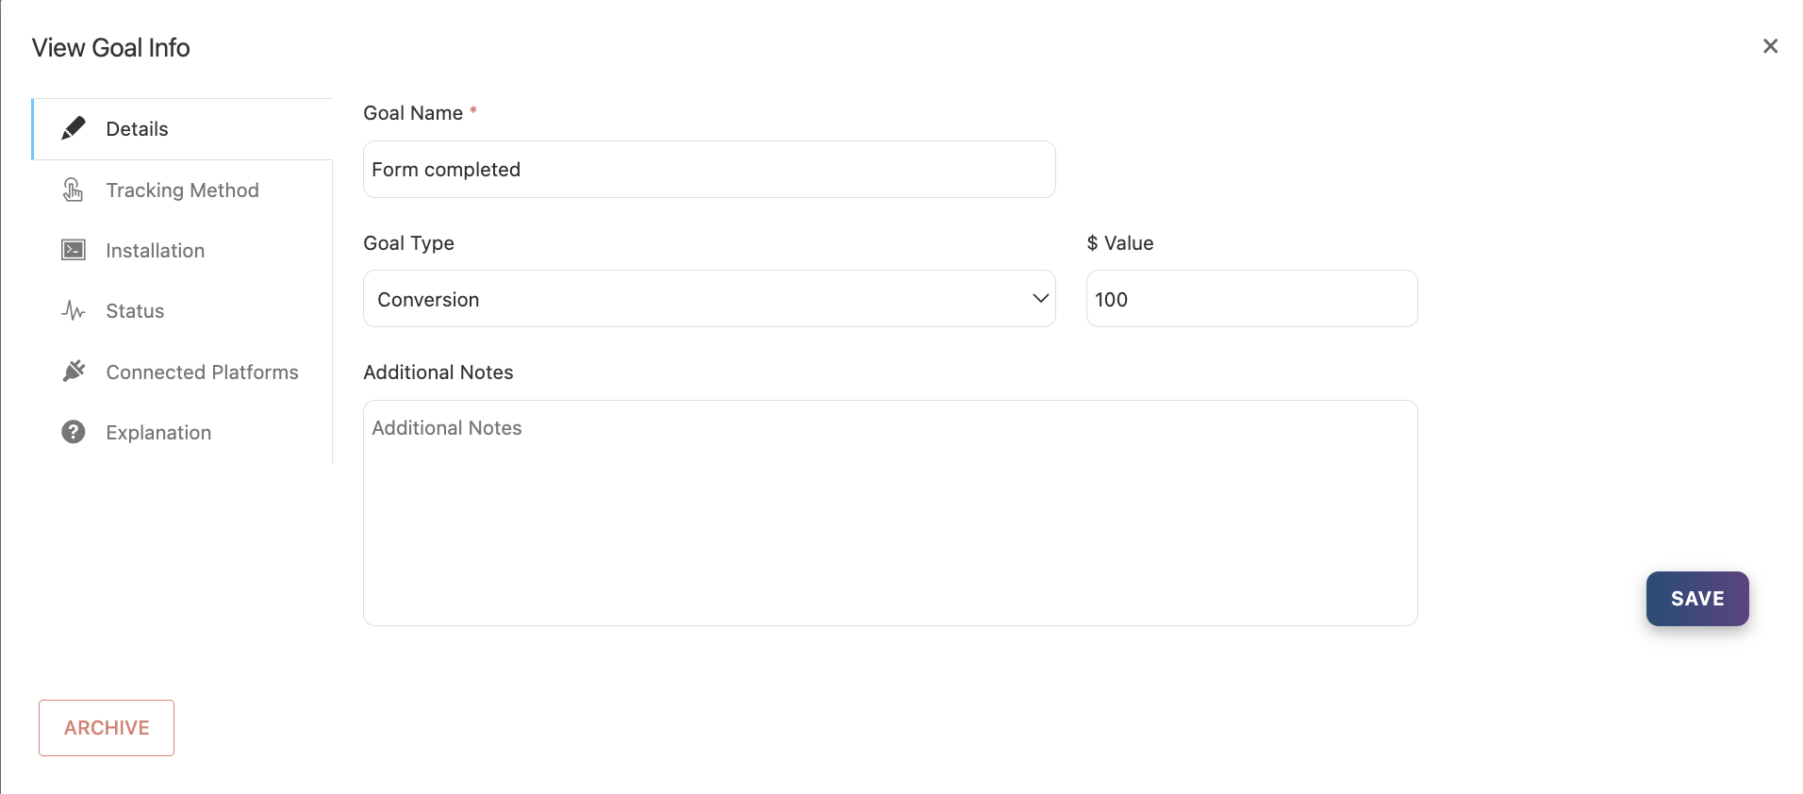This screenshot has height=794, width=1803.
Task: Focus the Goal Name field 'Form completed'
Action: (x=709, y=170)
